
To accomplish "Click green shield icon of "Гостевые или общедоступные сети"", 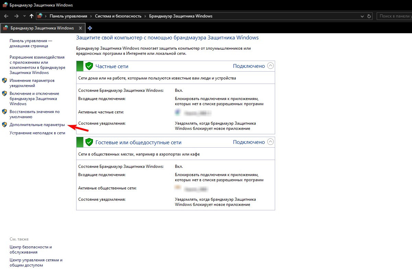I will click(x=89, y=142).
